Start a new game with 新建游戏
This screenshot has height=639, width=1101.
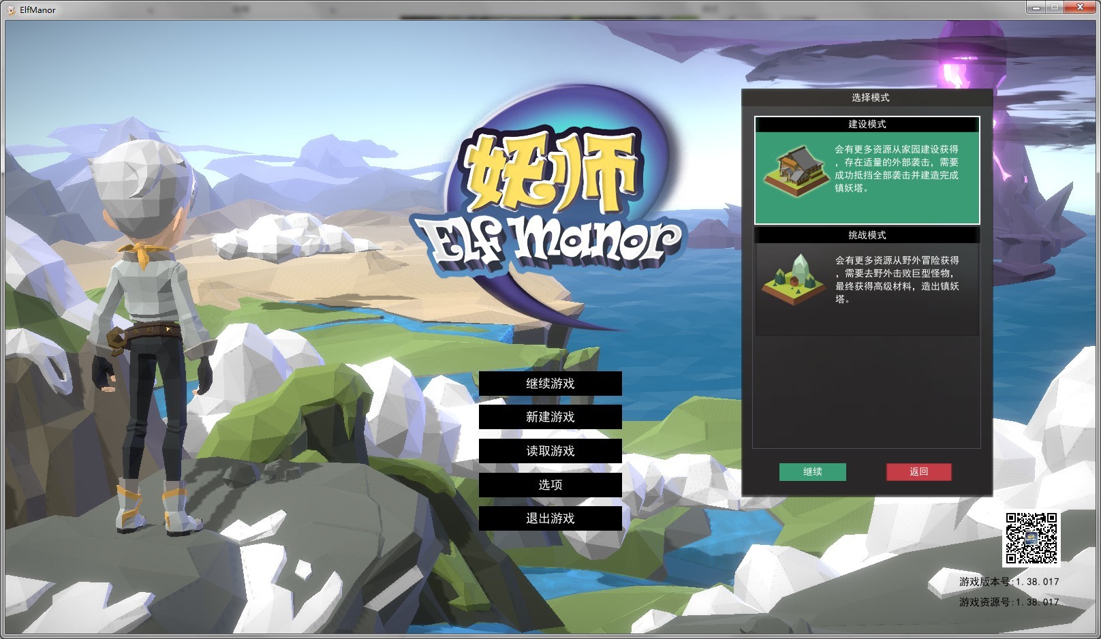coord(550,417)
